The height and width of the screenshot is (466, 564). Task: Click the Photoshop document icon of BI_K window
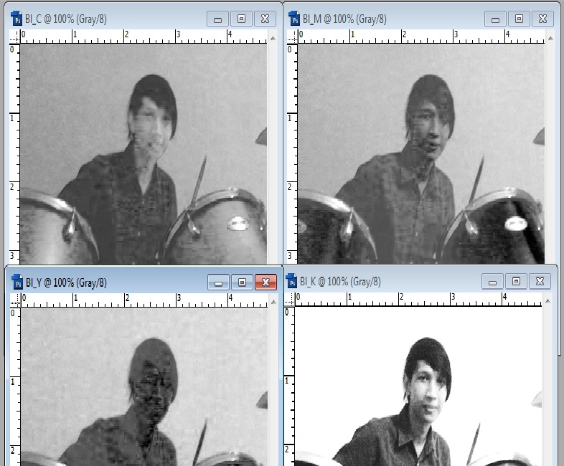coord(291,281)
